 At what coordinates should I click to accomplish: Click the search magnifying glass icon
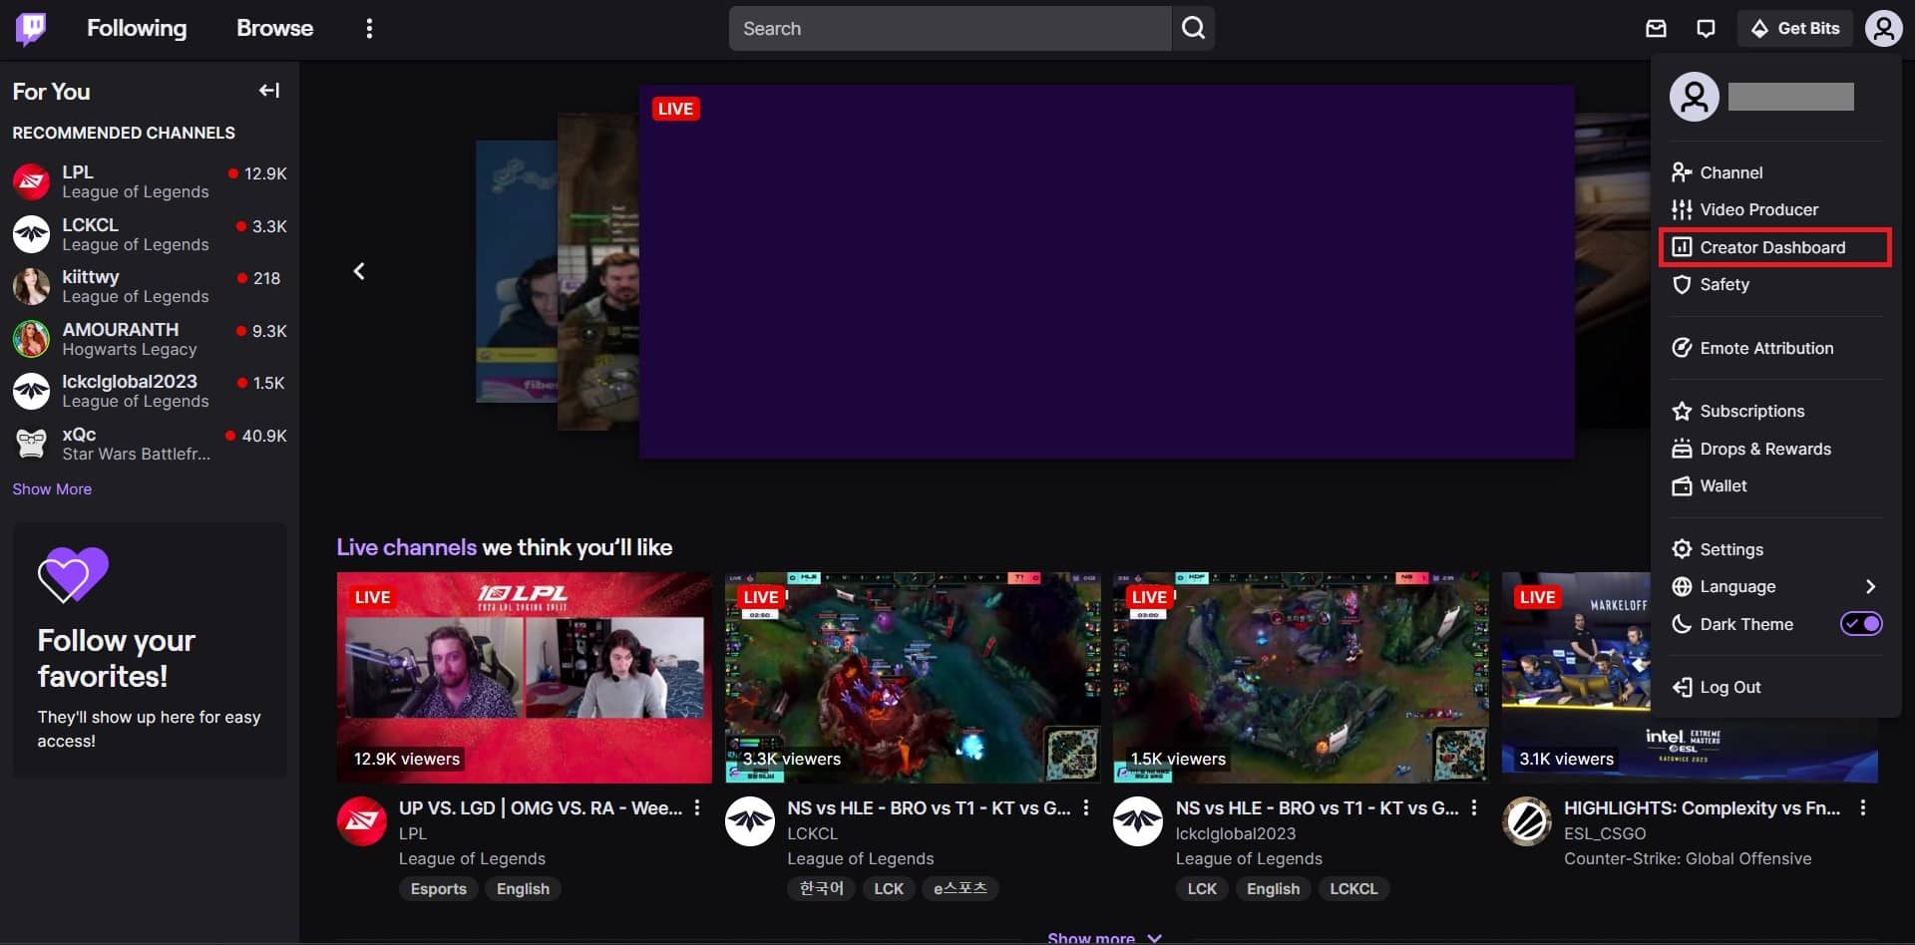1193,28
